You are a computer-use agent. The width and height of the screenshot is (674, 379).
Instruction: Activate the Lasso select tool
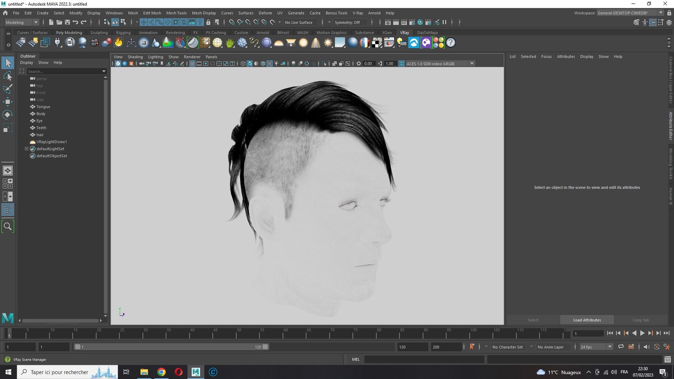[x=7, y=76]
